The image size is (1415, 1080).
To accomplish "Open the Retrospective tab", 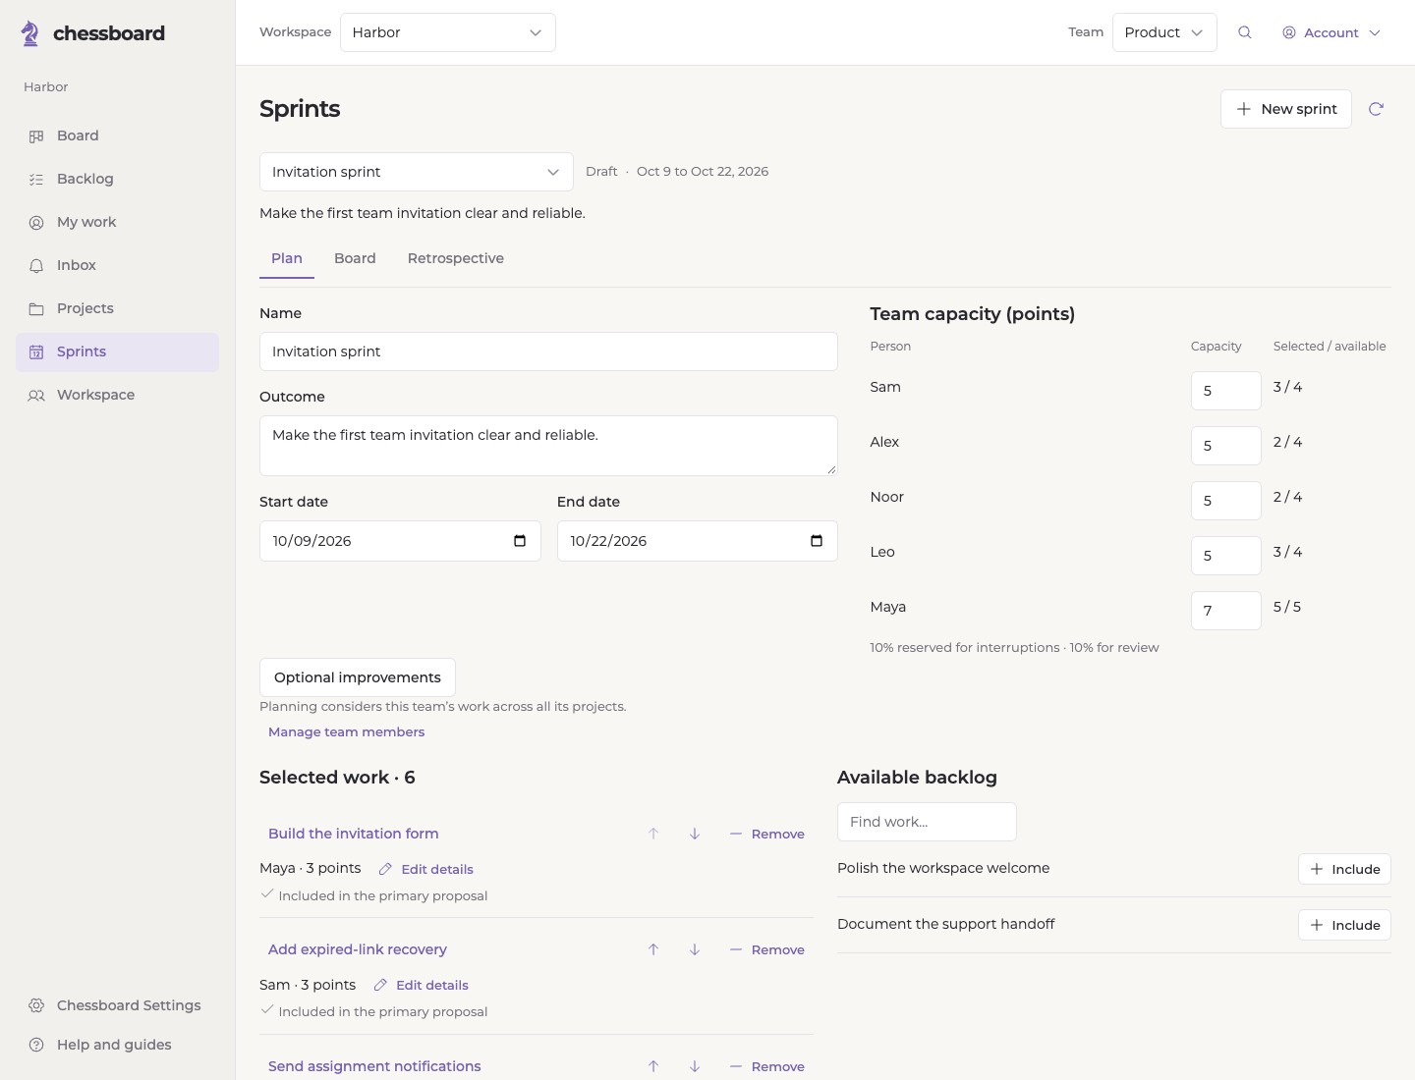I will click(x=456, y=258).
